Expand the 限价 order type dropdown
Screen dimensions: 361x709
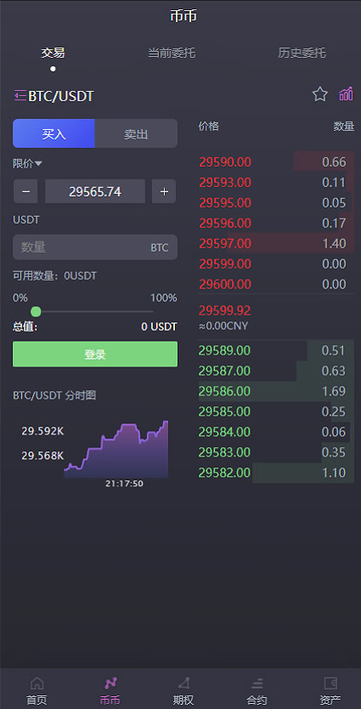click(x=27, y=164)
